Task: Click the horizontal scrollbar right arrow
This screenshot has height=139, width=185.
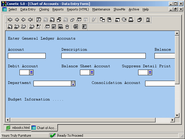Action: click(x=172, y=120)
